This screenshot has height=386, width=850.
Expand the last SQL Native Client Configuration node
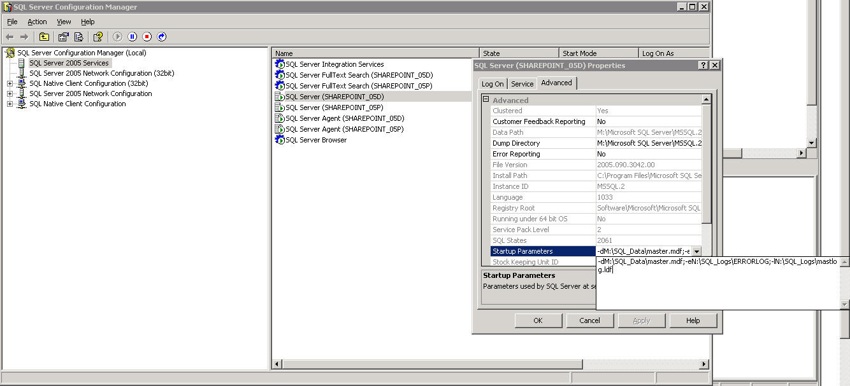click(10, 104)
